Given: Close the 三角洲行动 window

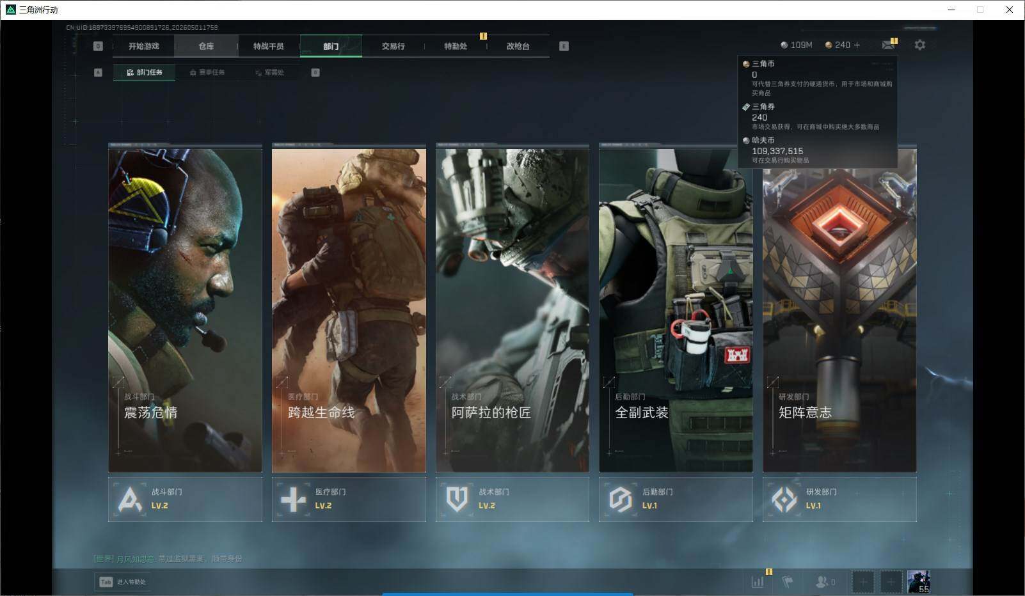Looking at the screenshot, I should tap(1010, 10).
